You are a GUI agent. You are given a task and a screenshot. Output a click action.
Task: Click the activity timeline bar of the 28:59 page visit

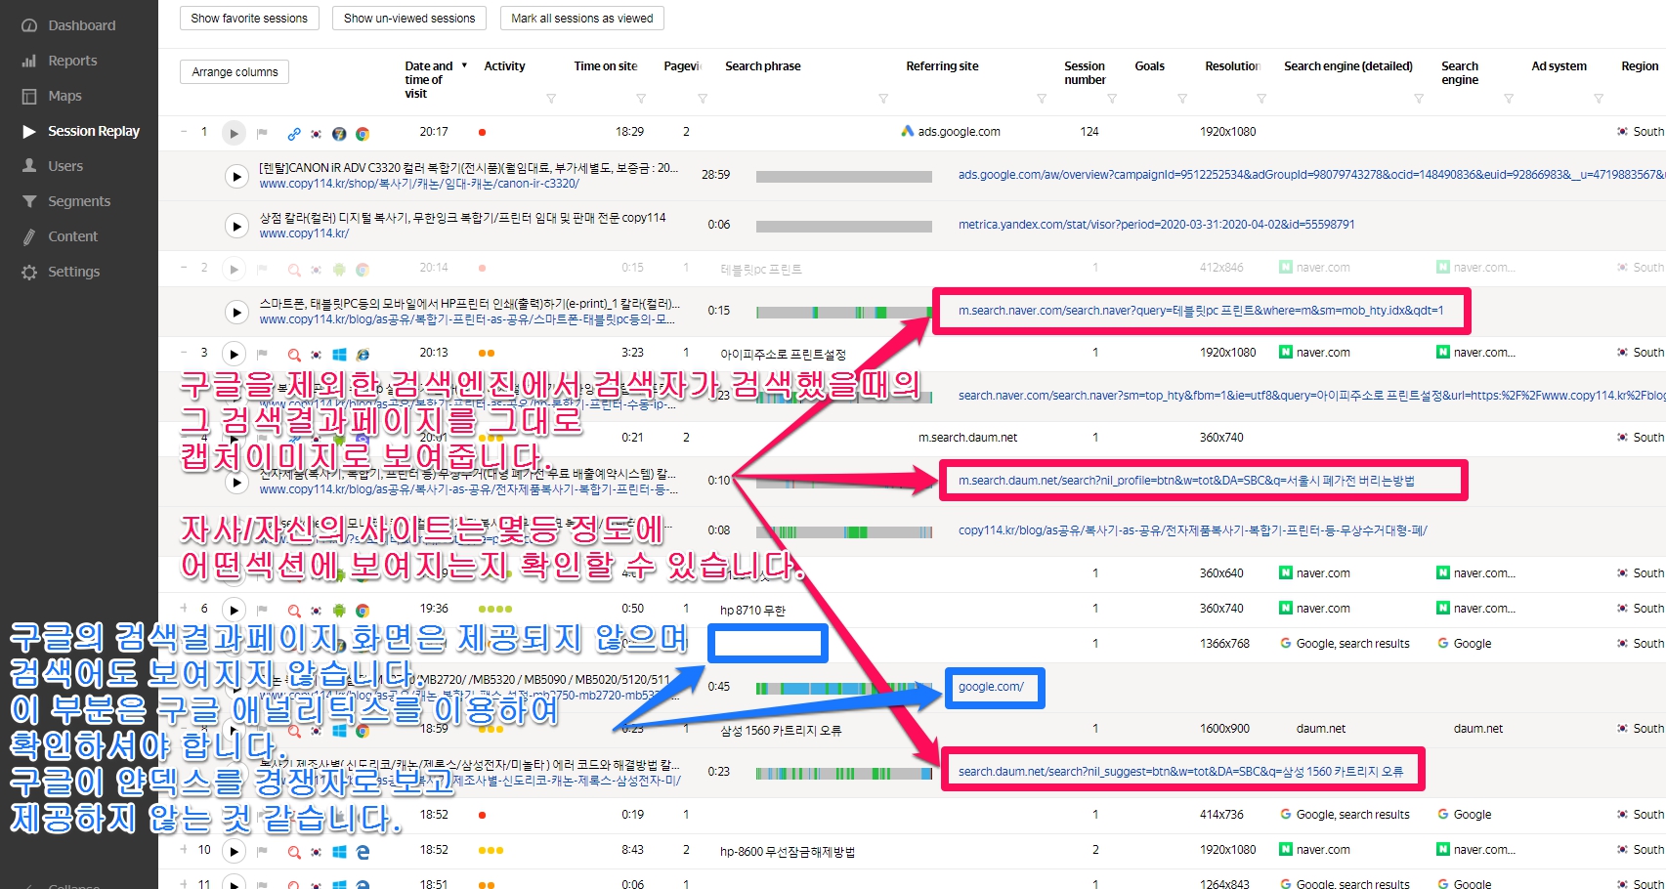click(x=843, y=177)
